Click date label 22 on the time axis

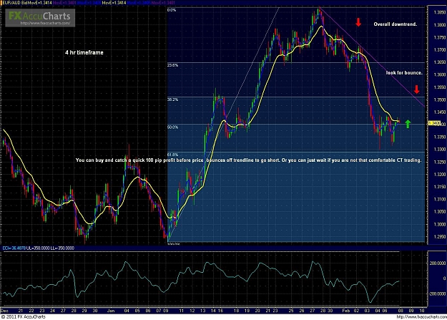pos(31,311)
